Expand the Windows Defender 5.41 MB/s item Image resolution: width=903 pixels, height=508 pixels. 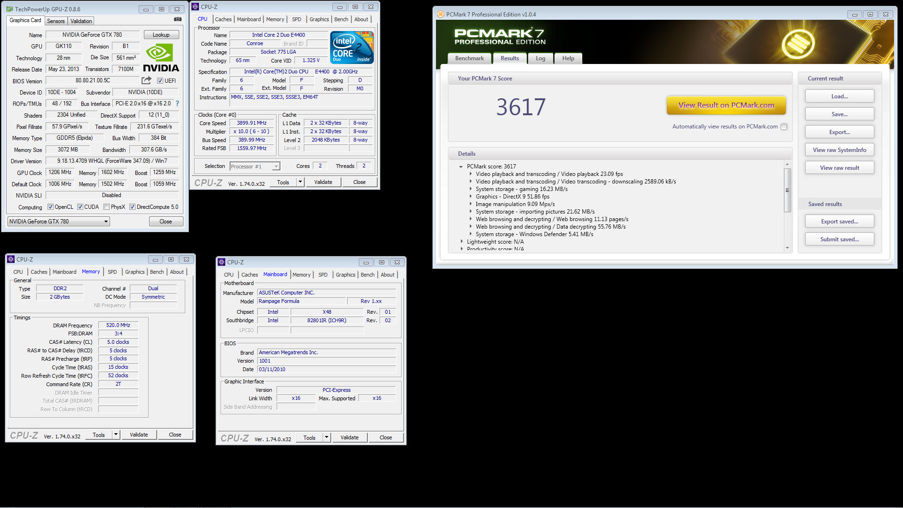pyautogui.click(x=470, y=234)
